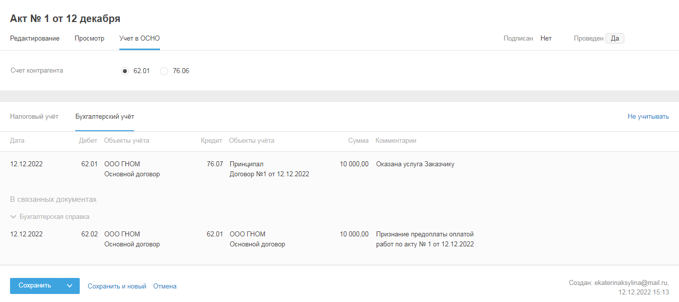
Task: Toggle the Подписан status showing Нет
Action: (546, 38)
